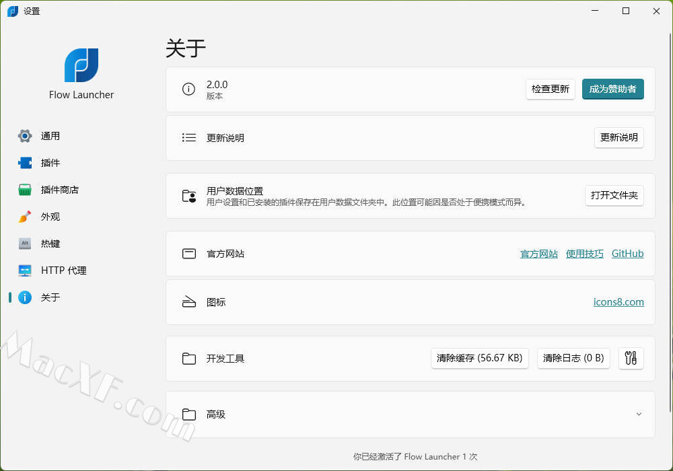
Task: Click the General gear icon in sidebar
Action: click(x=25, y=136)
